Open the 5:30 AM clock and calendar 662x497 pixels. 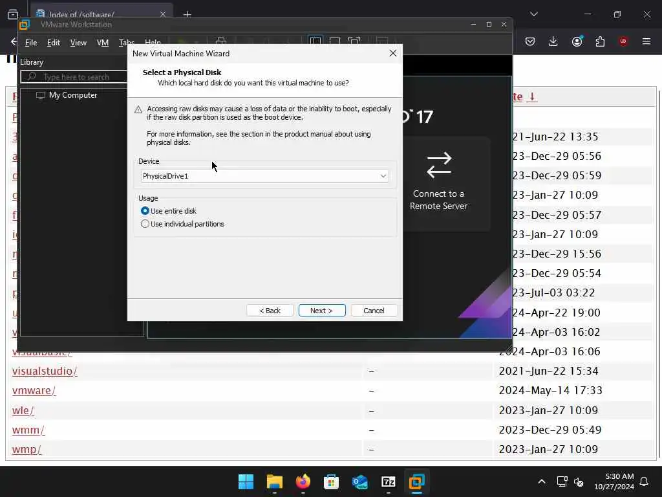point(614,481)
